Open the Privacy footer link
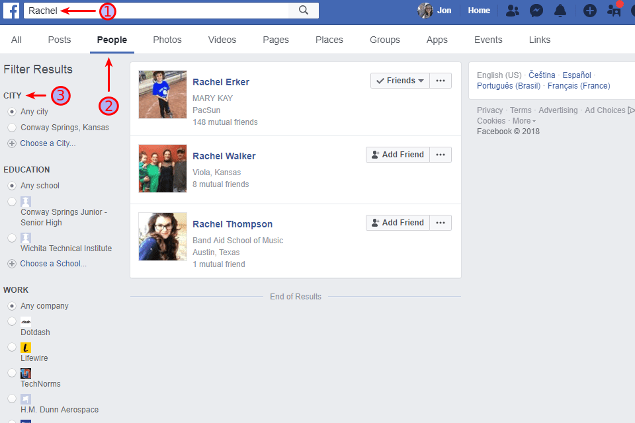Image resolution: width=635 pixels, height=423 pixels. click(489, 110)
